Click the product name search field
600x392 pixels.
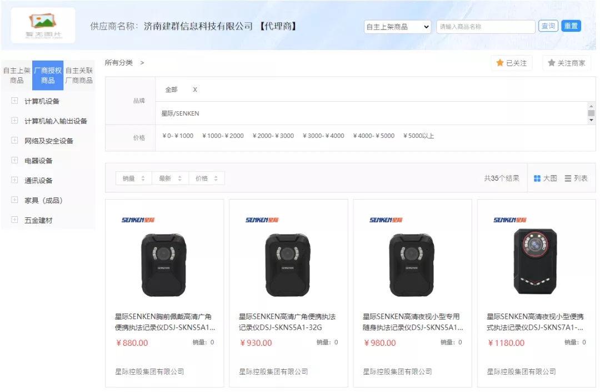485,27
